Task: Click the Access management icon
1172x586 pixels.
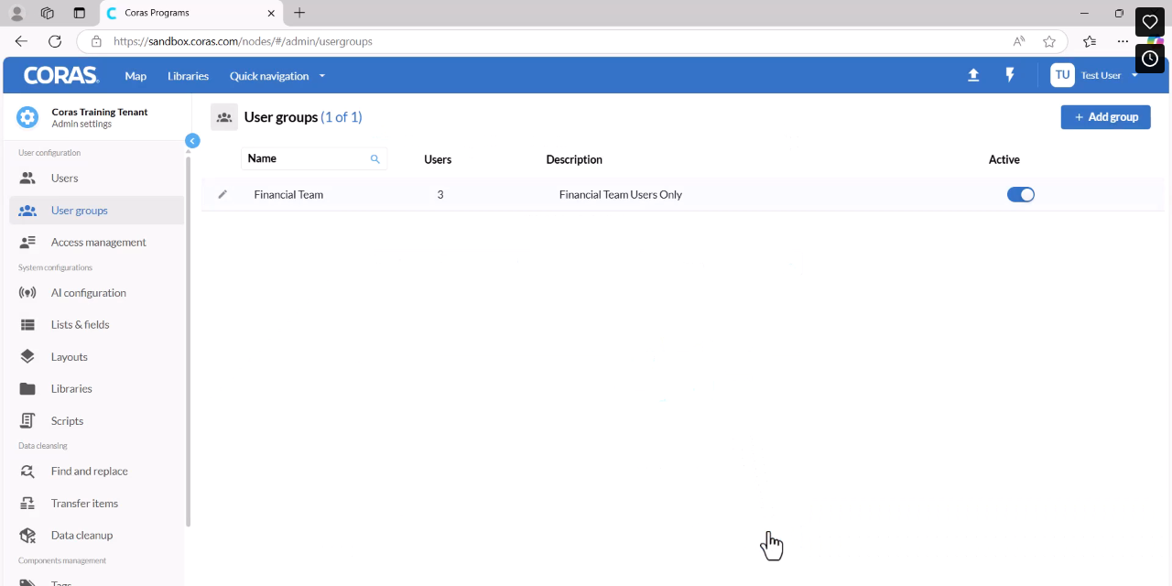Action: [27, 243]
